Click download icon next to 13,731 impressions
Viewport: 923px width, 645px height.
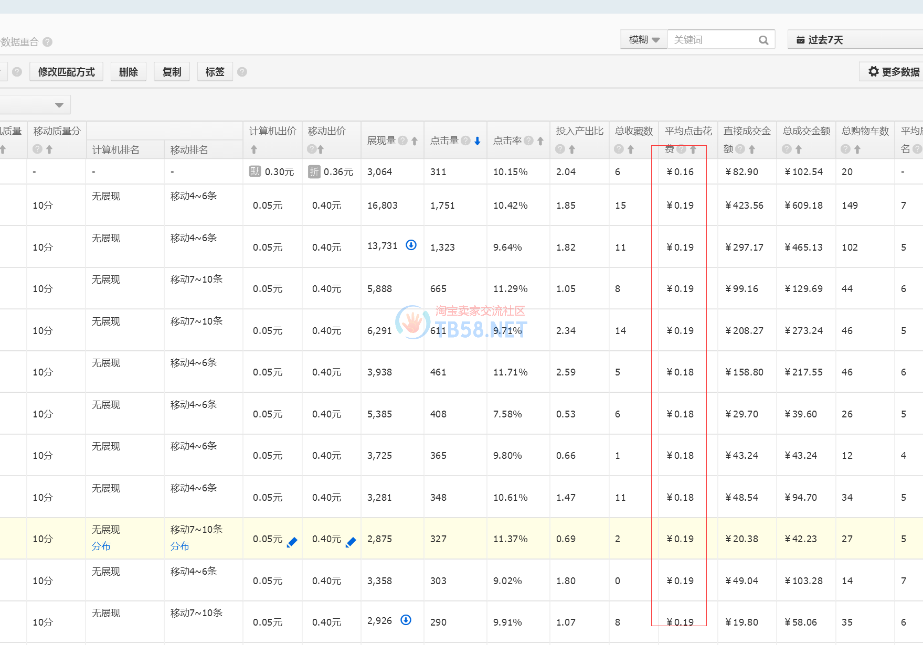411,245
